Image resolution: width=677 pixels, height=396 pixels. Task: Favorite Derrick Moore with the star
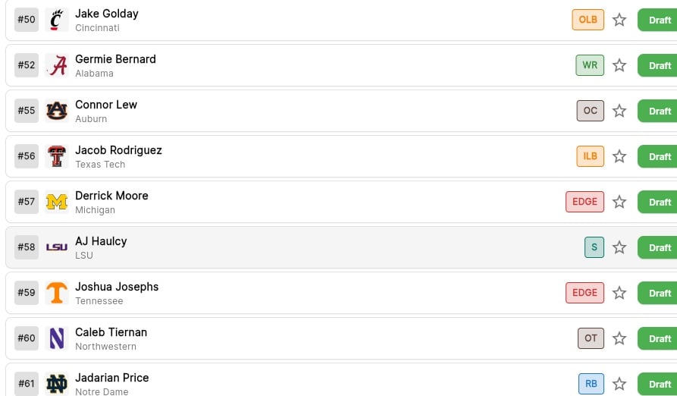619,202
